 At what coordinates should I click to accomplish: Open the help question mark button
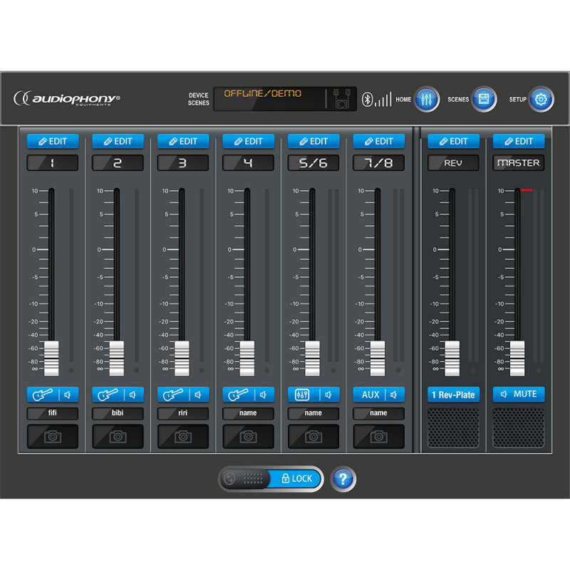click(x=343, y=479)
